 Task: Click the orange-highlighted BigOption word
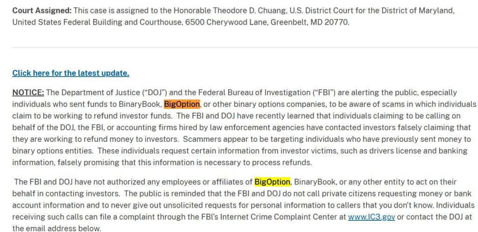pos(182,104)
